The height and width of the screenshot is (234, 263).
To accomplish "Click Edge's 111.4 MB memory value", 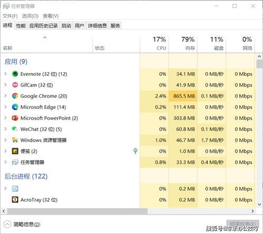I will 184,107.
